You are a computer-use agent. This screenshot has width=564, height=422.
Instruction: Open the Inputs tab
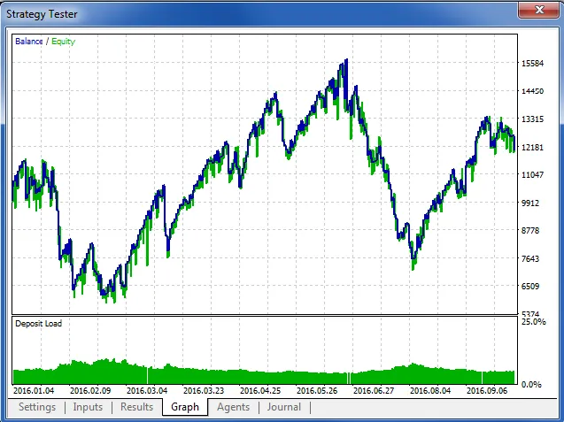(88, 407)
